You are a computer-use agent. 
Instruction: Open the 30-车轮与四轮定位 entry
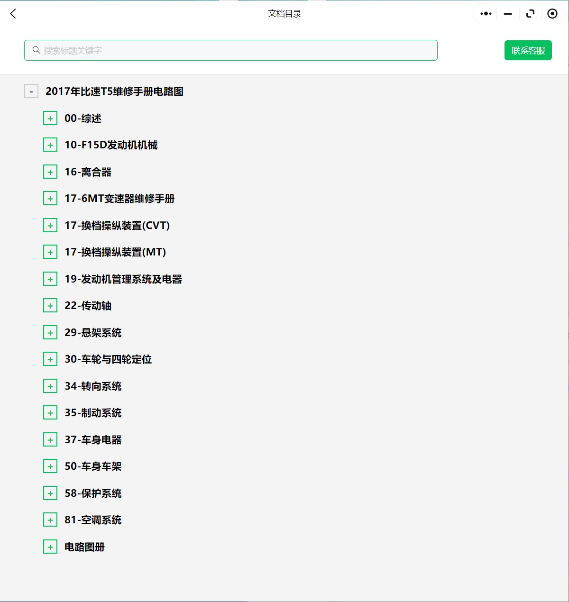[108, 359]
